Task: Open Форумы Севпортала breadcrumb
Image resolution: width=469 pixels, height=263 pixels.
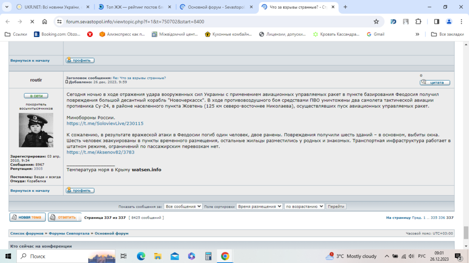Action: (x=69, y=234)
